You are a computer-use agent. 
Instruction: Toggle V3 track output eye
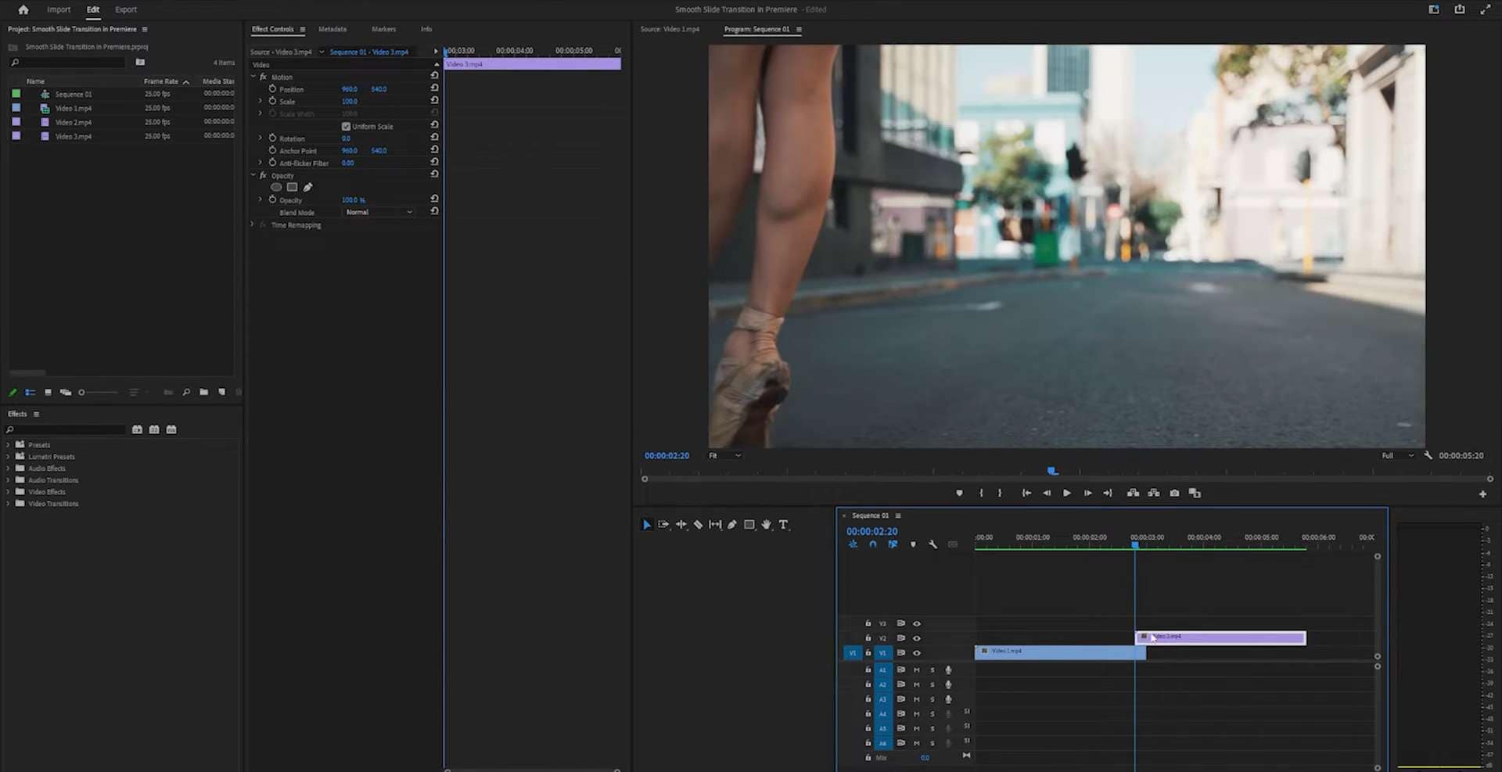click(x=917, y=623)
